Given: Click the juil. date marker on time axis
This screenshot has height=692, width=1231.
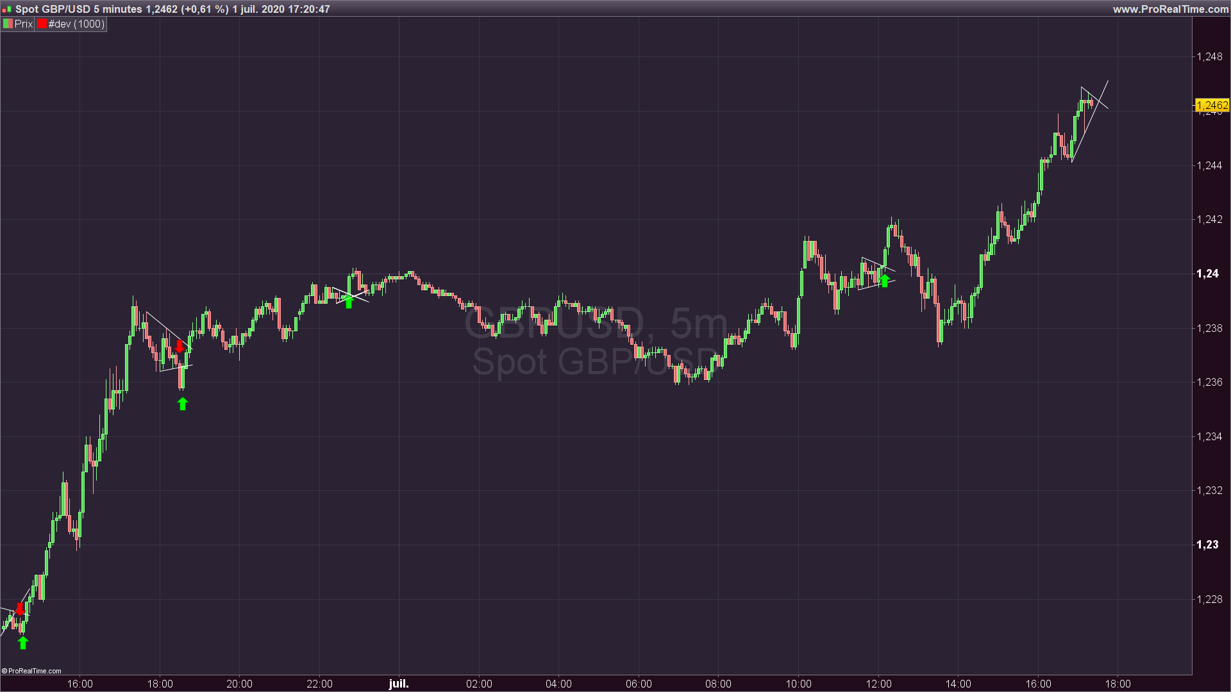Looking at the screenshot, I should [399, 684].
